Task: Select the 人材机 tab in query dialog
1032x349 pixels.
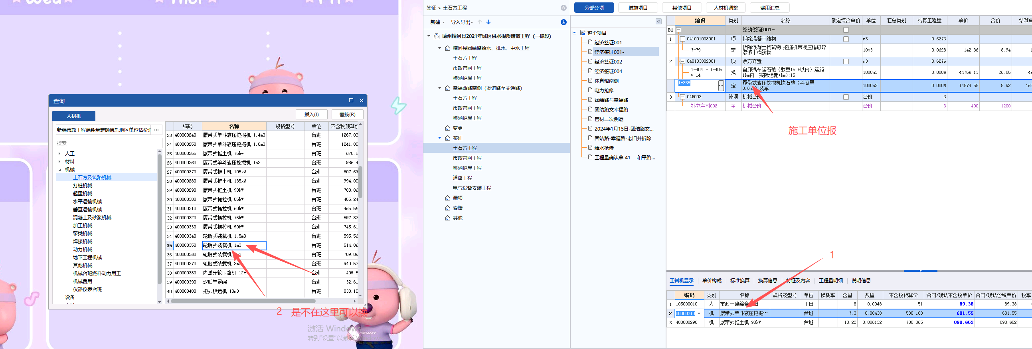Action: (x=74, y=116)
